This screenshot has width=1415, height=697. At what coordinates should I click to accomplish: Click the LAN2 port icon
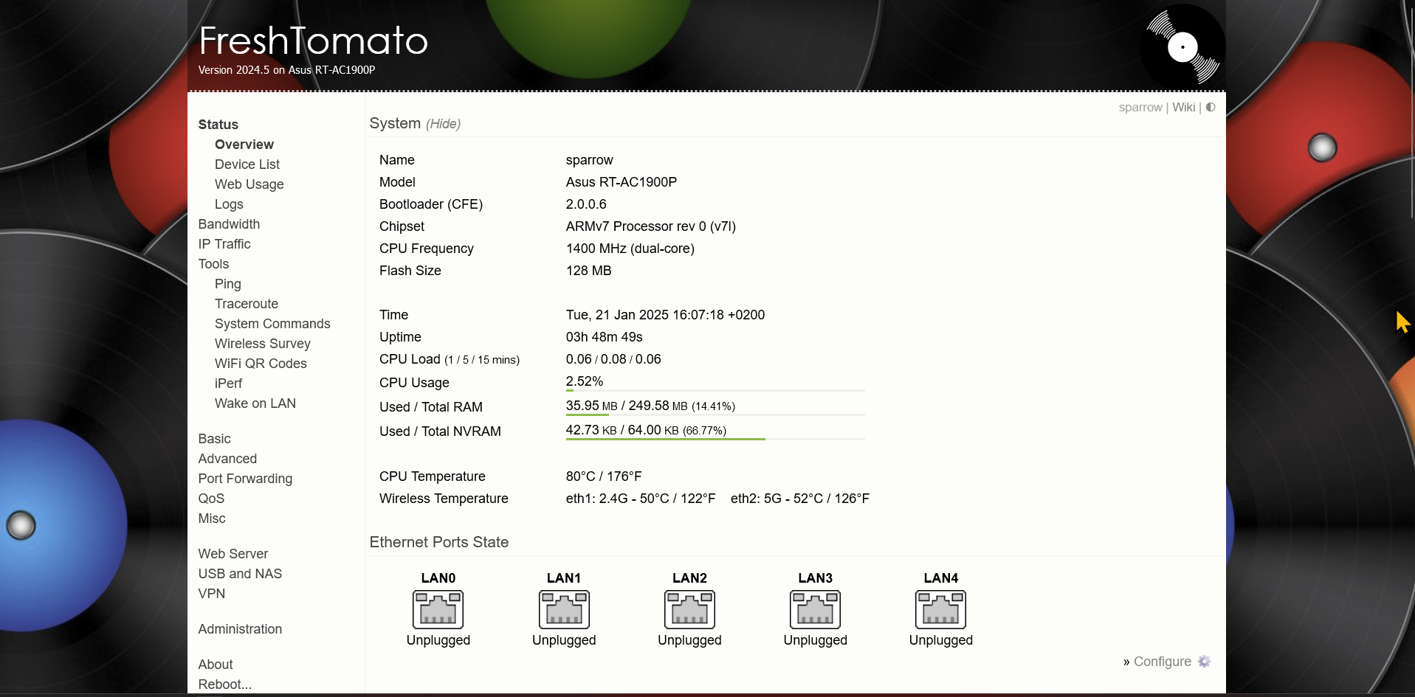[x=689, y=609]
